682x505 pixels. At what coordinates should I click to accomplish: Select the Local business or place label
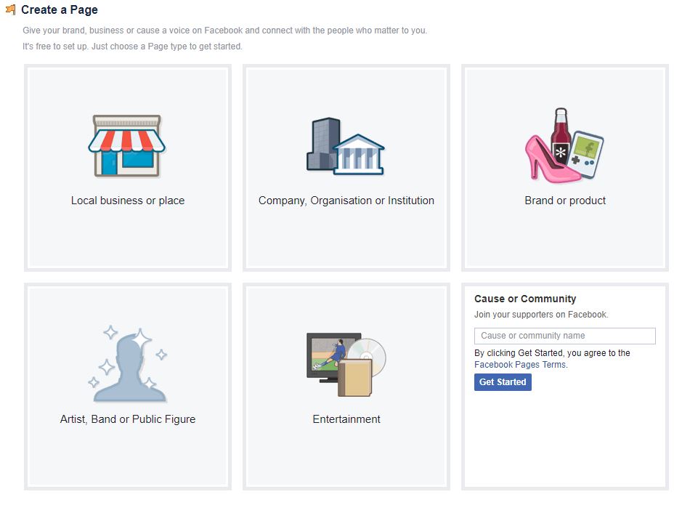coord(127,201)
